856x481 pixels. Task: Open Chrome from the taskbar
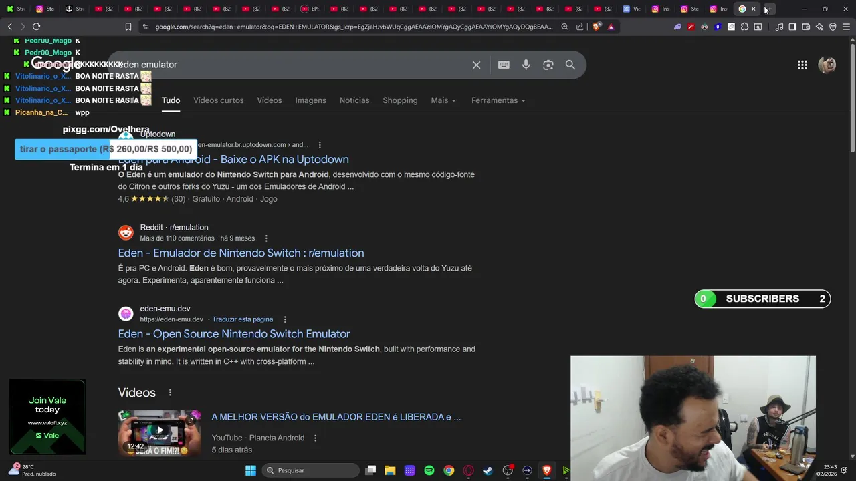pyautogui.click(x=449, y=470)
